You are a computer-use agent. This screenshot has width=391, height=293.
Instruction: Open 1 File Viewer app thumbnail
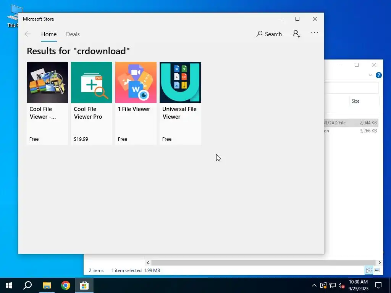click(136, 82)
